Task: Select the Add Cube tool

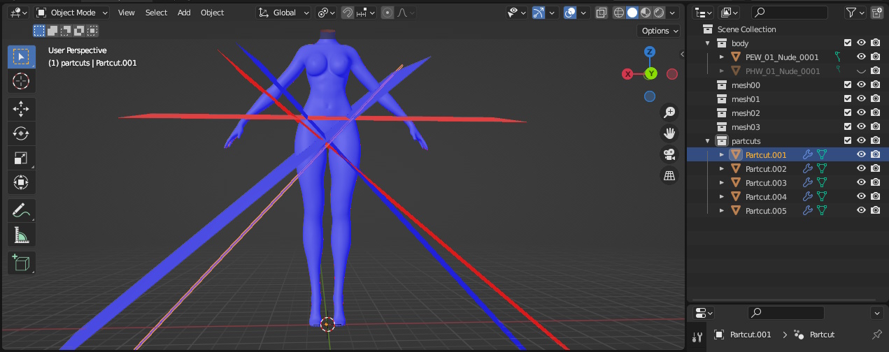Action: [x=21, y=263]
